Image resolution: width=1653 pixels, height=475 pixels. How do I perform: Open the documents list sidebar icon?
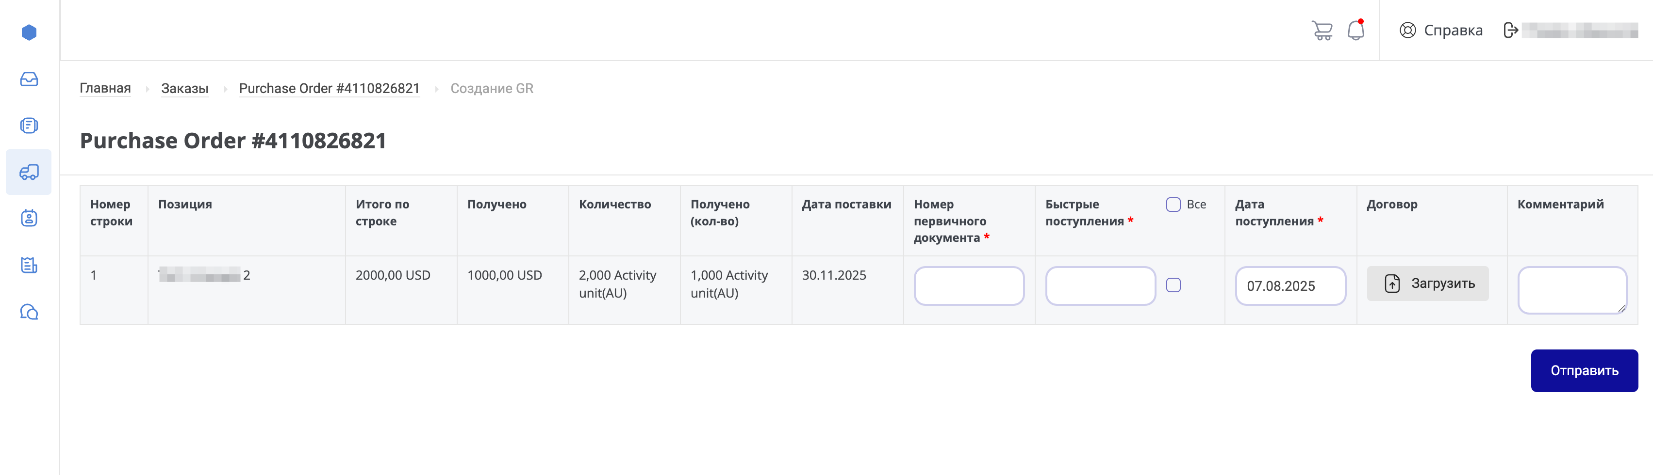[x=29, y=126]
